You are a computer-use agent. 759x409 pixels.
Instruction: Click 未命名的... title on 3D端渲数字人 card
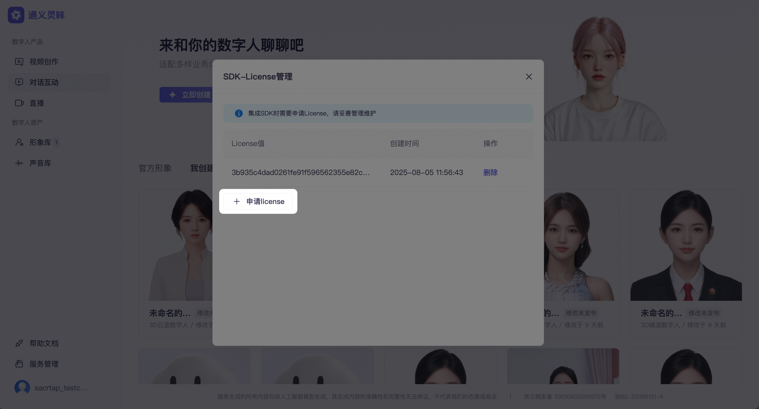(661, 313)
